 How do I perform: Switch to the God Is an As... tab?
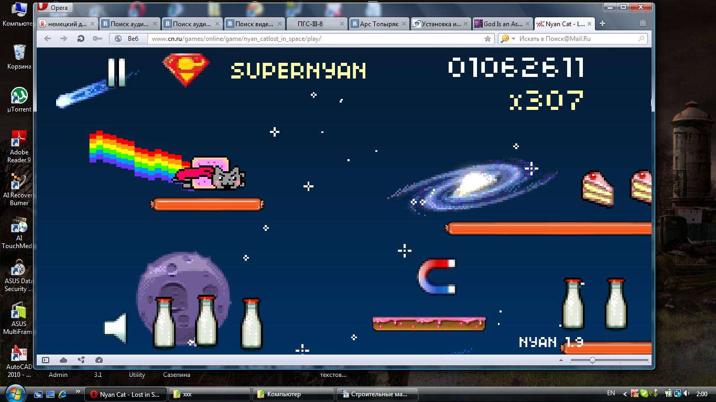(x=502, y=24)
